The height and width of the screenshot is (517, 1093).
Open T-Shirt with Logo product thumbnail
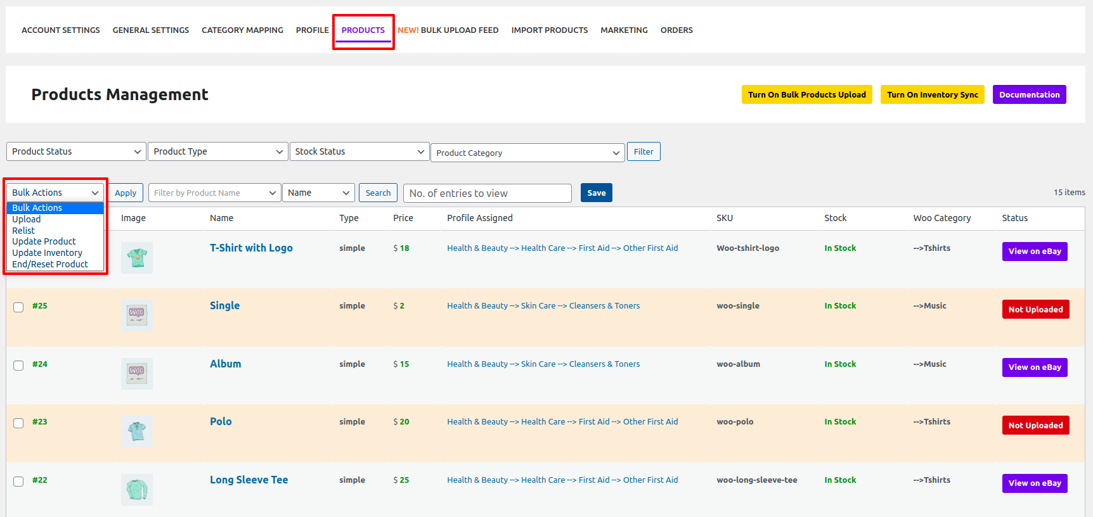point(137,258)
